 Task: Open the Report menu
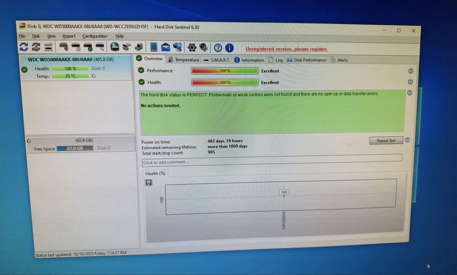tap(69, 36)
